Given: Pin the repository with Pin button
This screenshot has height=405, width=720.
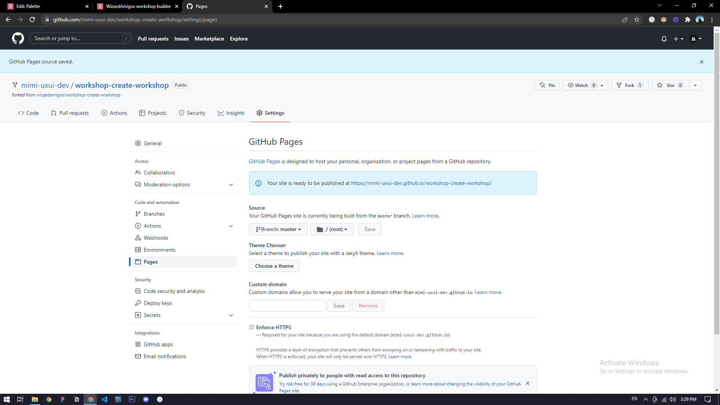Looking at the screenshot, I should [547, 85].
